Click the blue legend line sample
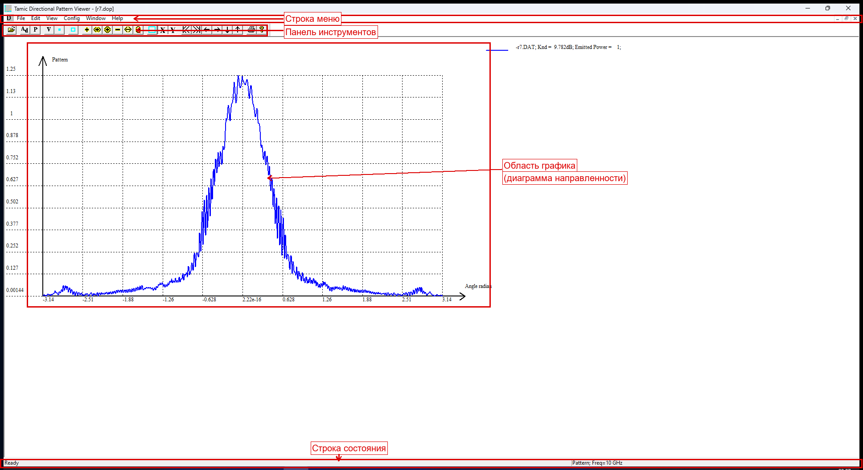The image size is (863, 470). tap(497, 50)
